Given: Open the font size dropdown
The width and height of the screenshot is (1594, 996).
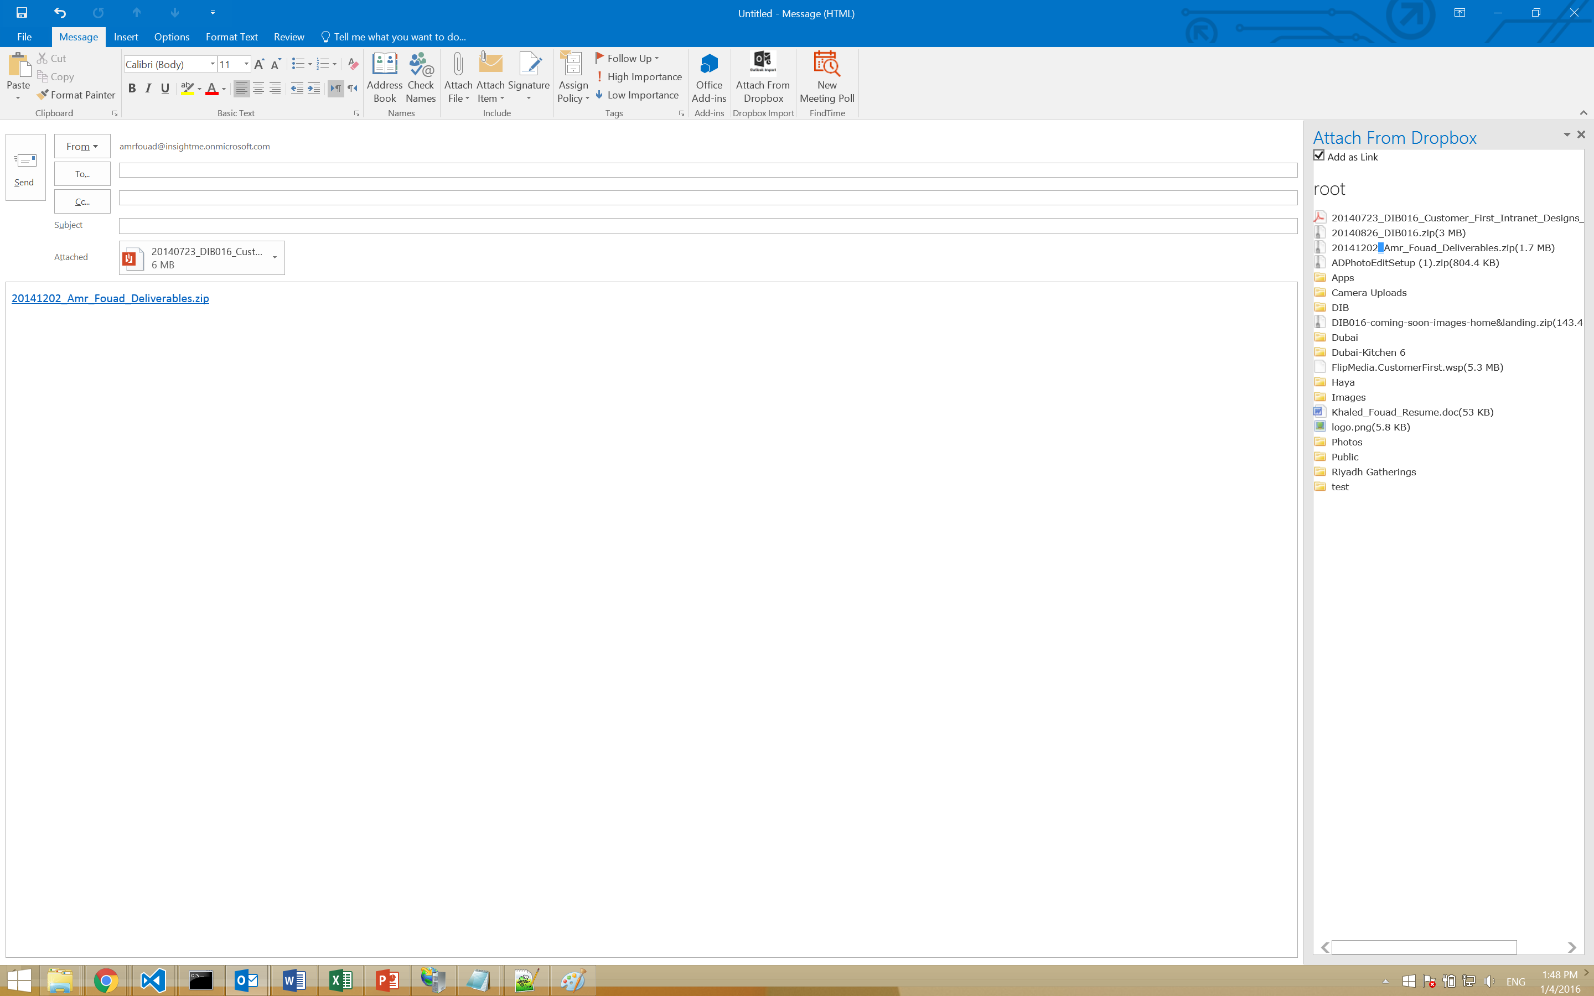Looking at the screenshot, I should 246,64.
